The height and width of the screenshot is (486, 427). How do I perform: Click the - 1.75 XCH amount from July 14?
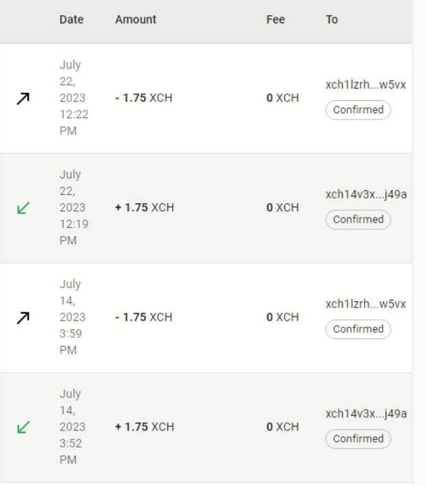[x=144, y=317]
